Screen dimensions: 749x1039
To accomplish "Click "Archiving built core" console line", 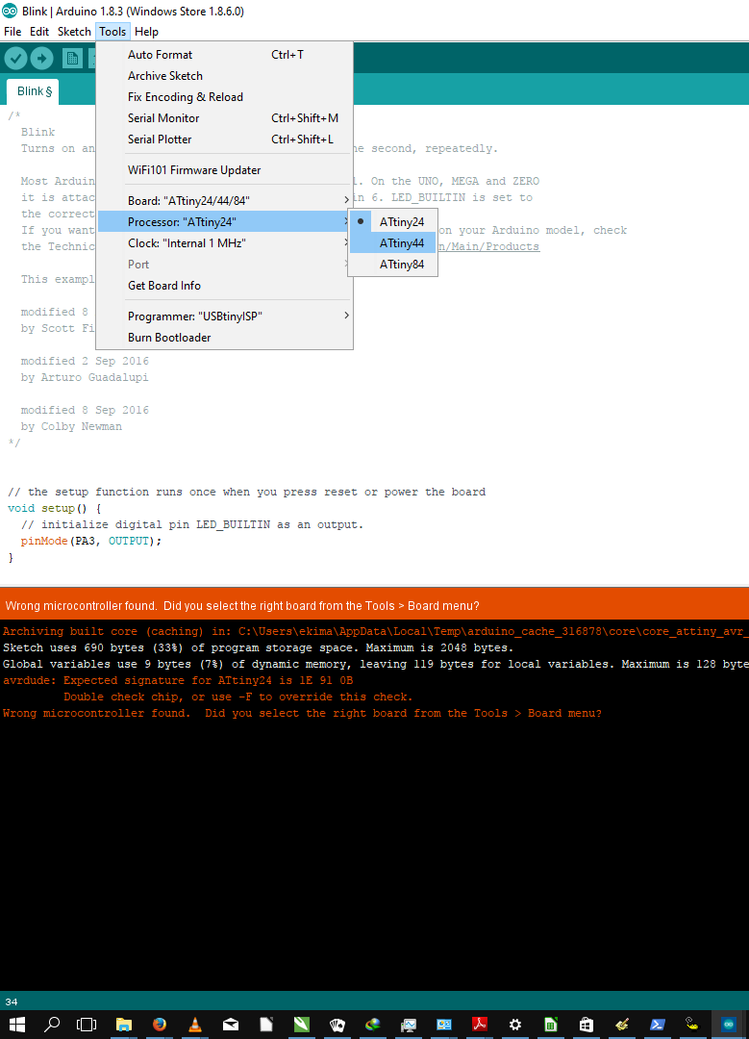I will pyautogui.click(x=376, y=631).
